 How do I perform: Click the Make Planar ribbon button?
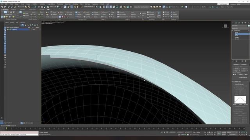pyautogui.click(x=159, y=14)
